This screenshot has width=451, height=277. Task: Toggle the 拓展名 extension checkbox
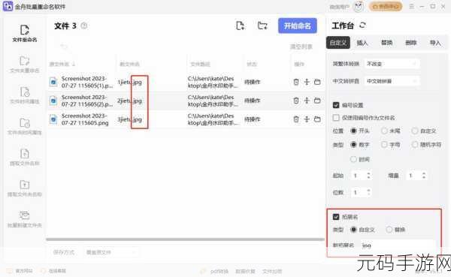[336, 217]
